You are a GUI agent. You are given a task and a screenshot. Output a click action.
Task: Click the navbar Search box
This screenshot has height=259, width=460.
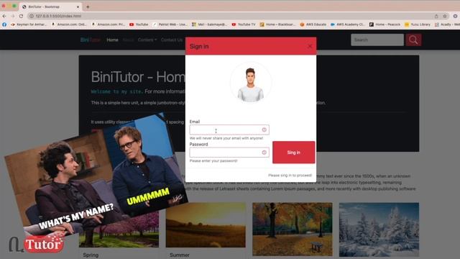click(377, 40)
